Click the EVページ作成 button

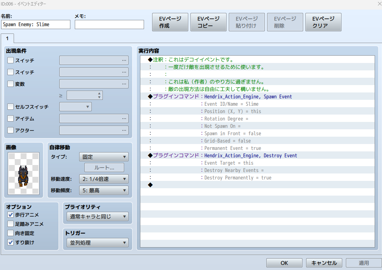pos(170,22)
